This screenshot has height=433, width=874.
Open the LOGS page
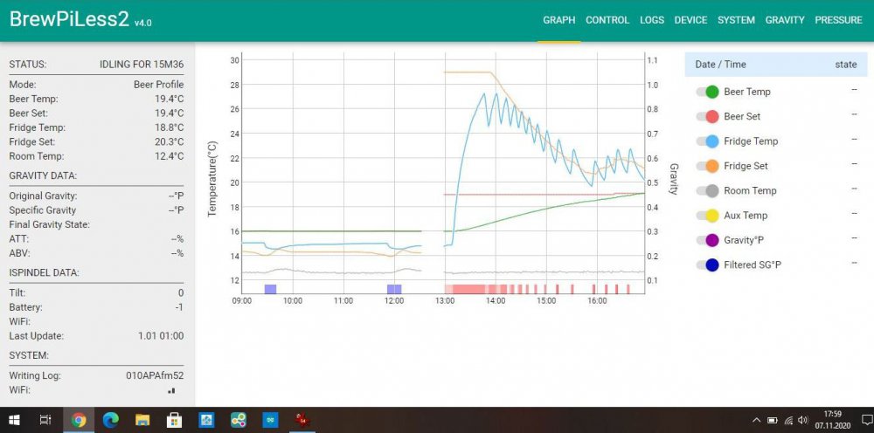click(x=652, y=20)
